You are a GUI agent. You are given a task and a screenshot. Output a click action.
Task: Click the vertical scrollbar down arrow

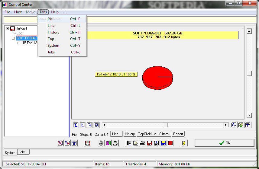[x=249, y=115]
